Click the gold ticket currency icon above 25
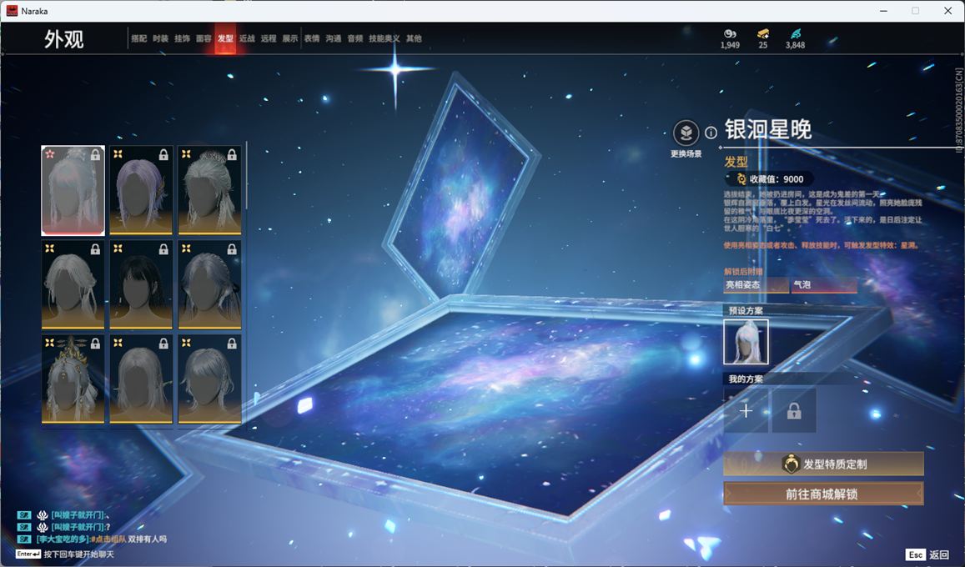The image size is (965, 567). 762,34
